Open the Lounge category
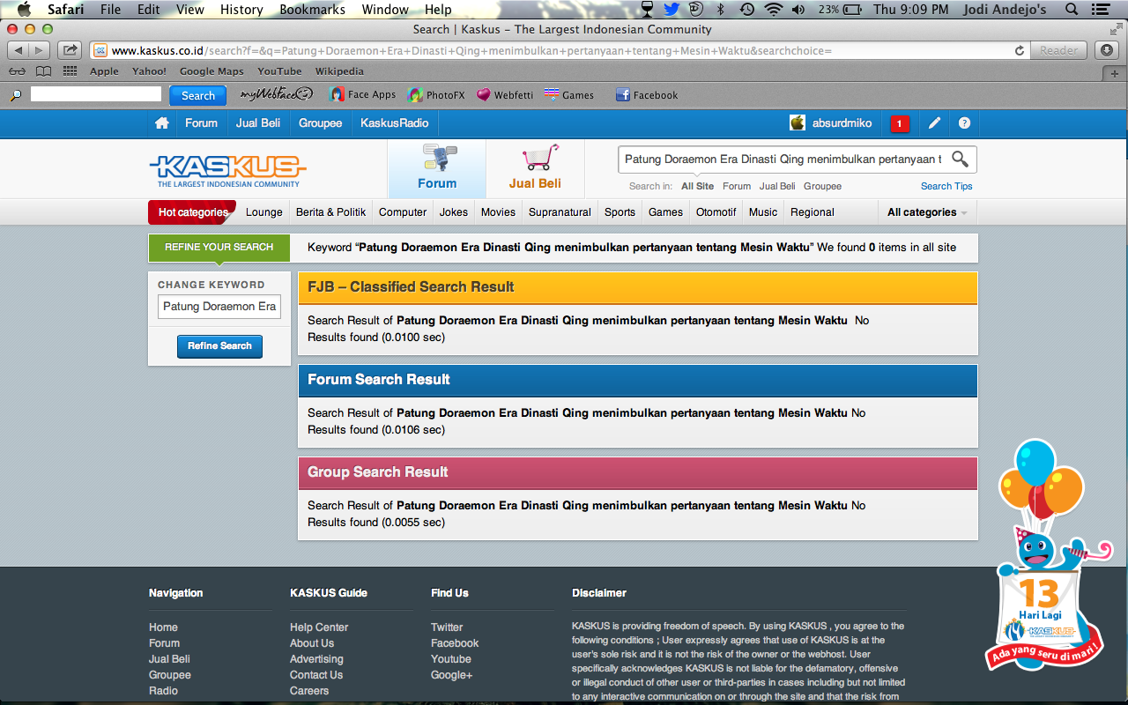Image resolution: width=1128 pixels, height=705 pixels. pos(264,212)
